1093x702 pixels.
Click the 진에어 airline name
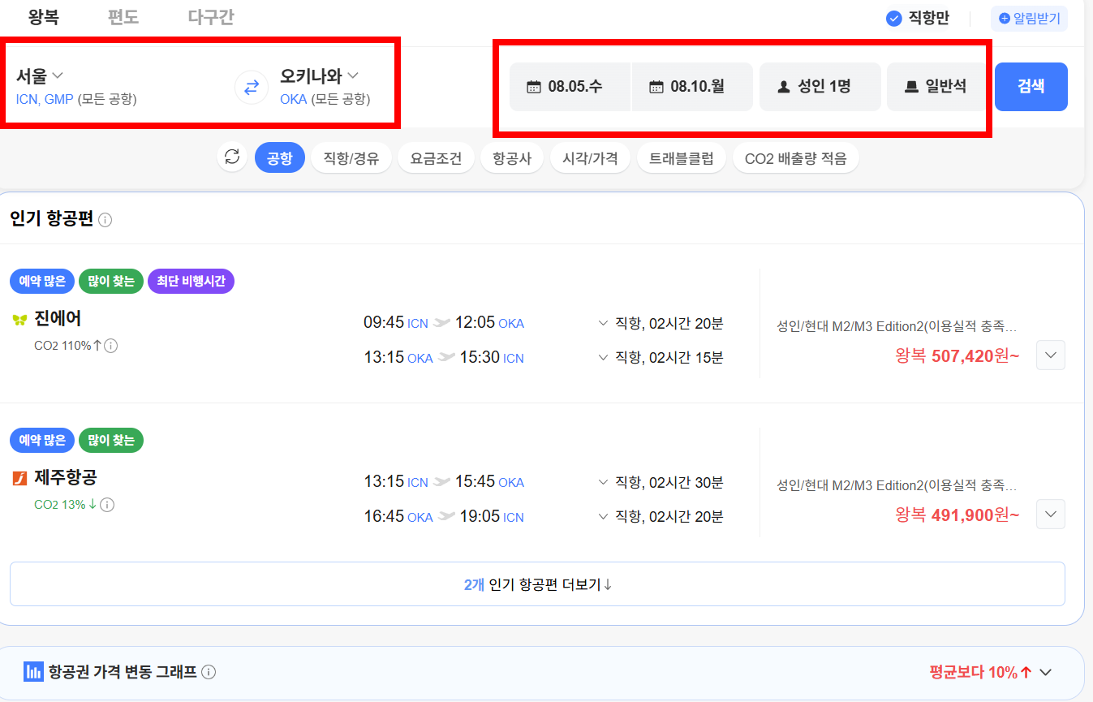pos(58,319)
